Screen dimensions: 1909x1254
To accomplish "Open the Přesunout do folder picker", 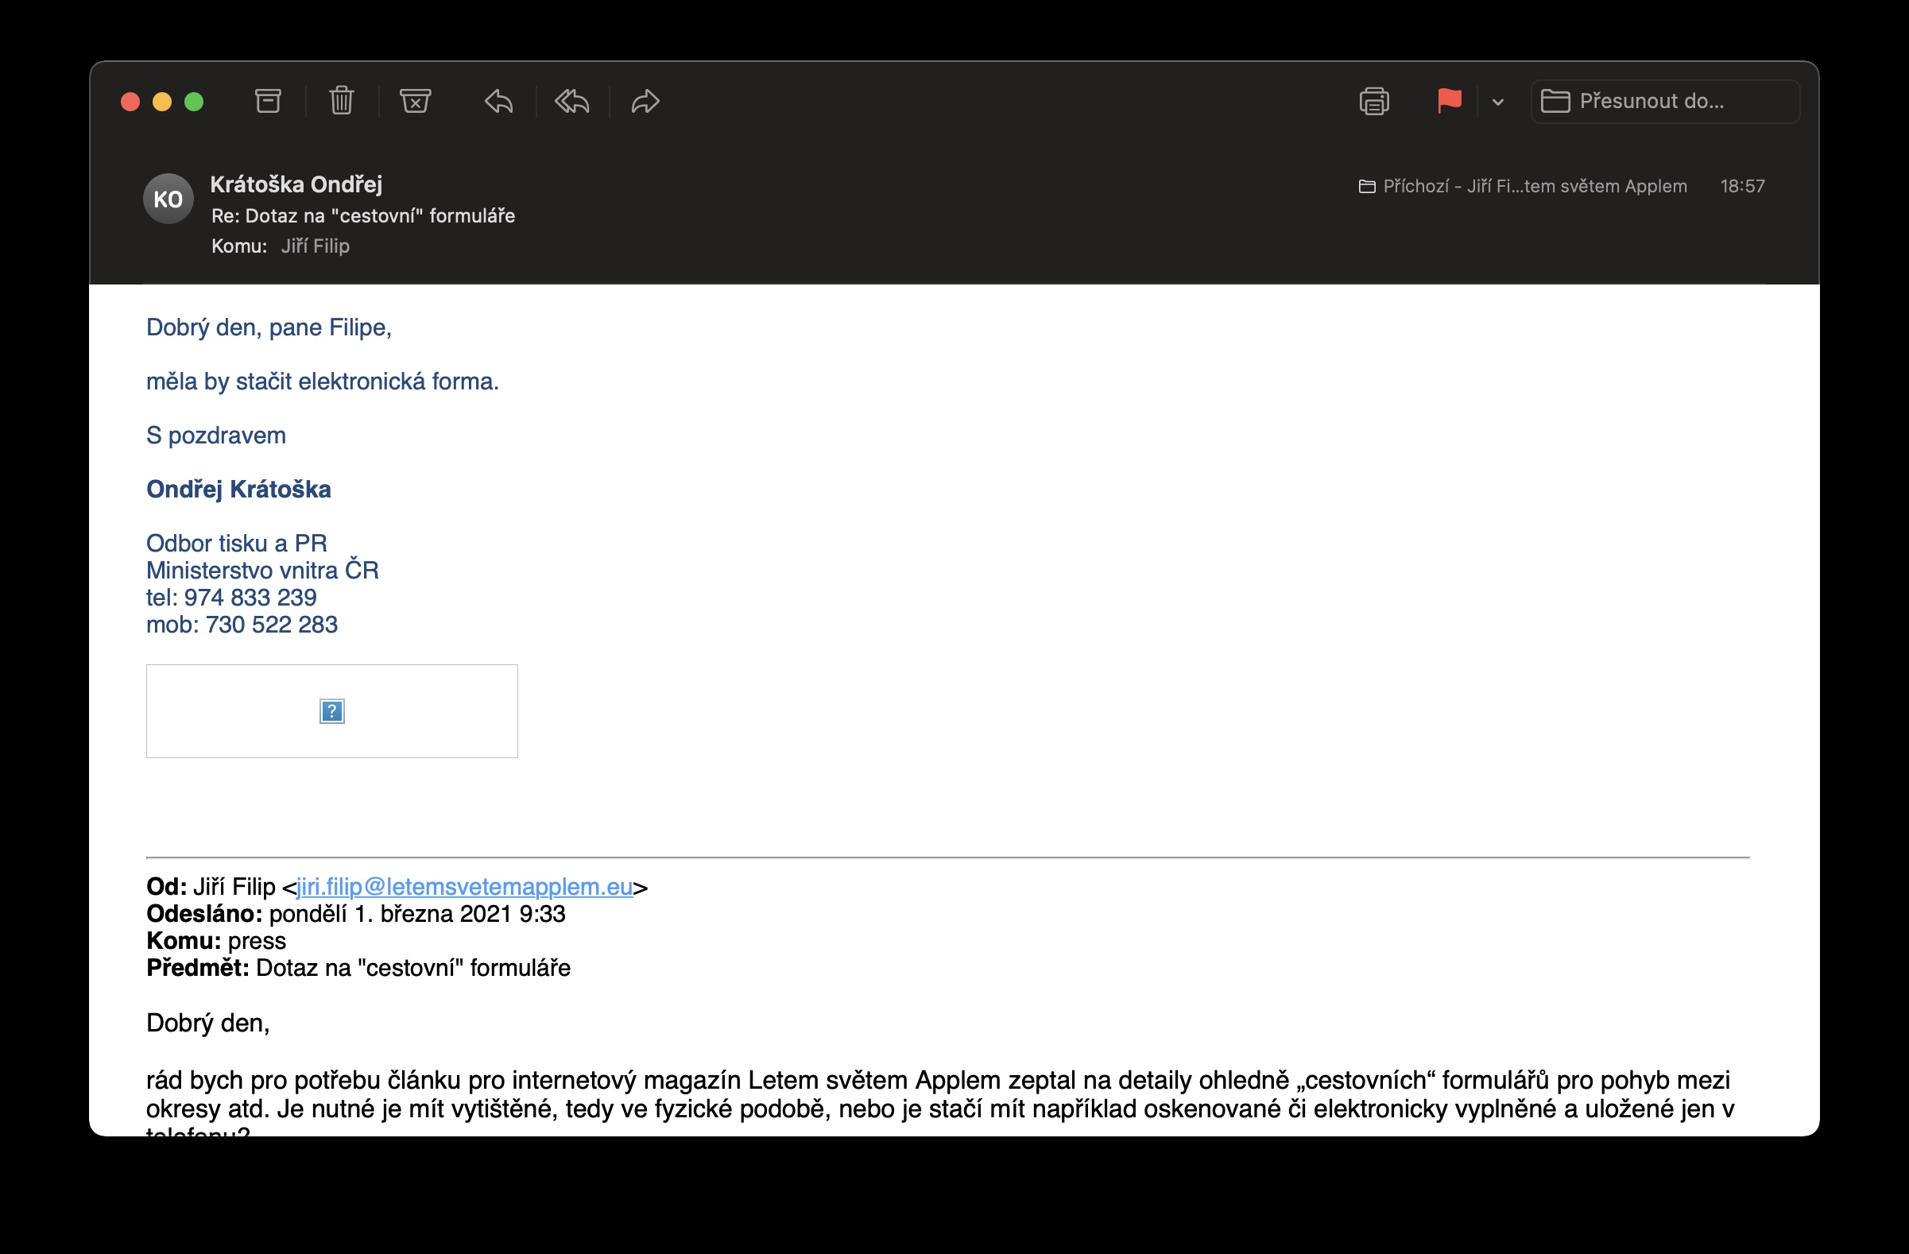I will click(x=1664, y=101).
